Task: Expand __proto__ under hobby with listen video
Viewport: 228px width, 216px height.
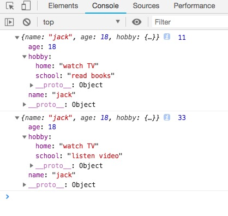Action: point(32,165)
